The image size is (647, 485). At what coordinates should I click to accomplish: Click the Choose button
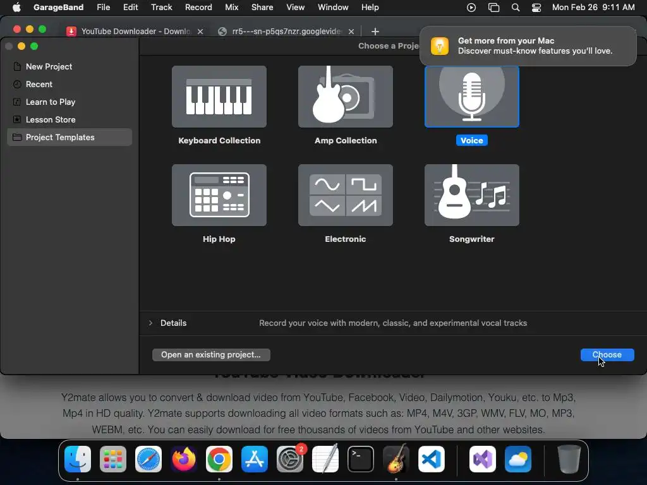coord(607,355)
